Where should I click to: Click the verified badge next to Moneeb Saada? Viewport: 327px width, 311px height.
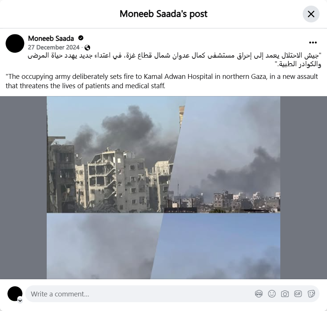(x=81, y=38)
